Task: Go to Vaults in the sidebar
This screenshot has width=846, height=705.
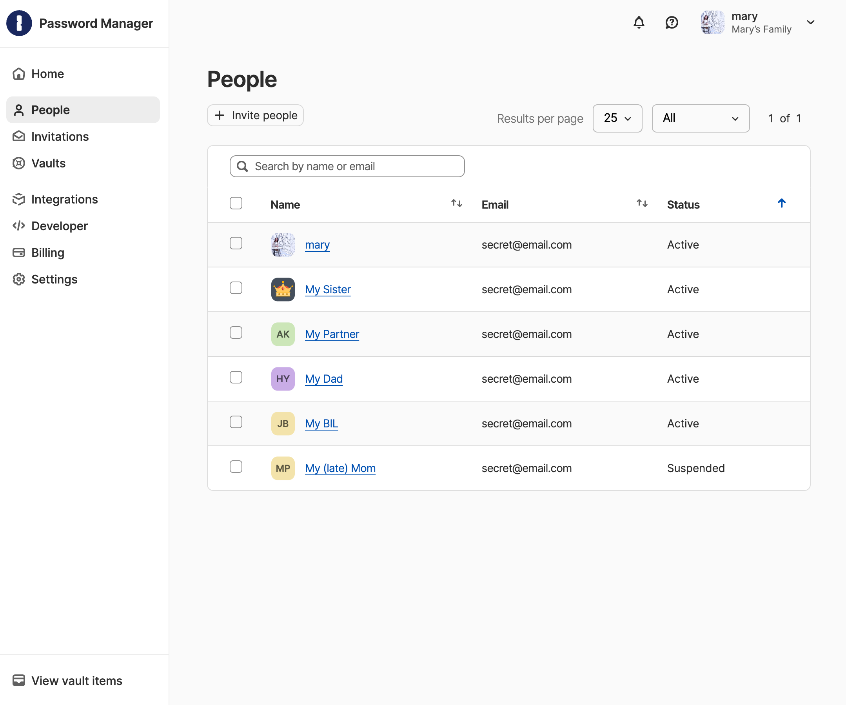Action: pyautogui.click(x=48, y=163)
